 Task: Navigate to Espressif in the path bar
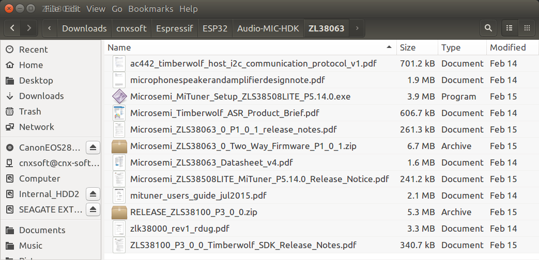(x=175, y=28)
